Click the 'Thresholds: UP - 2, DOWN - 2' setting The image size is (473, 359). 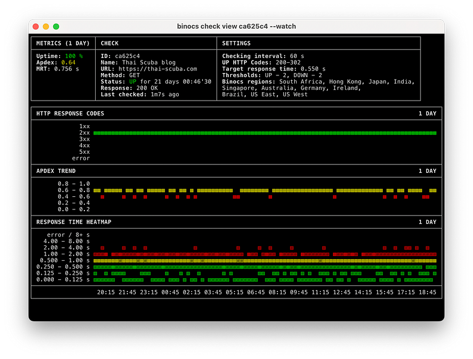[x=272, y=75]
